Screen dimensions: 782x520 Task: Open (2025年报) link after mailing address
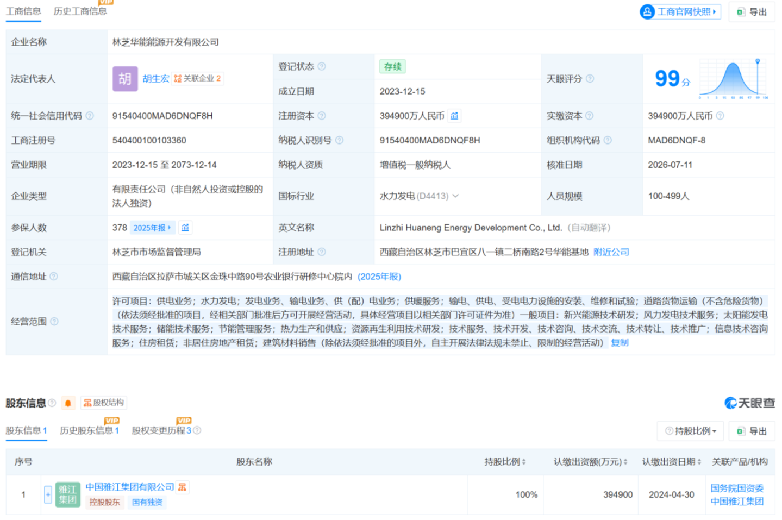(379, 277)
